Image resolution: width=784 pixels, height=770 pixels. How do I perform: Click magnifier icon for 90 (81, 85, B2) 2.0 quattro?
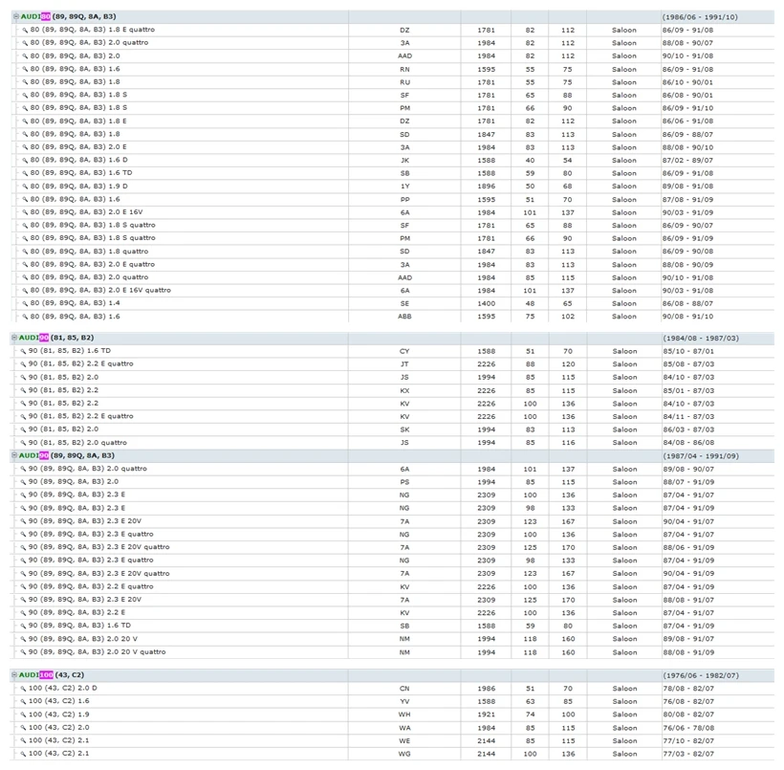tap(23, 443)
